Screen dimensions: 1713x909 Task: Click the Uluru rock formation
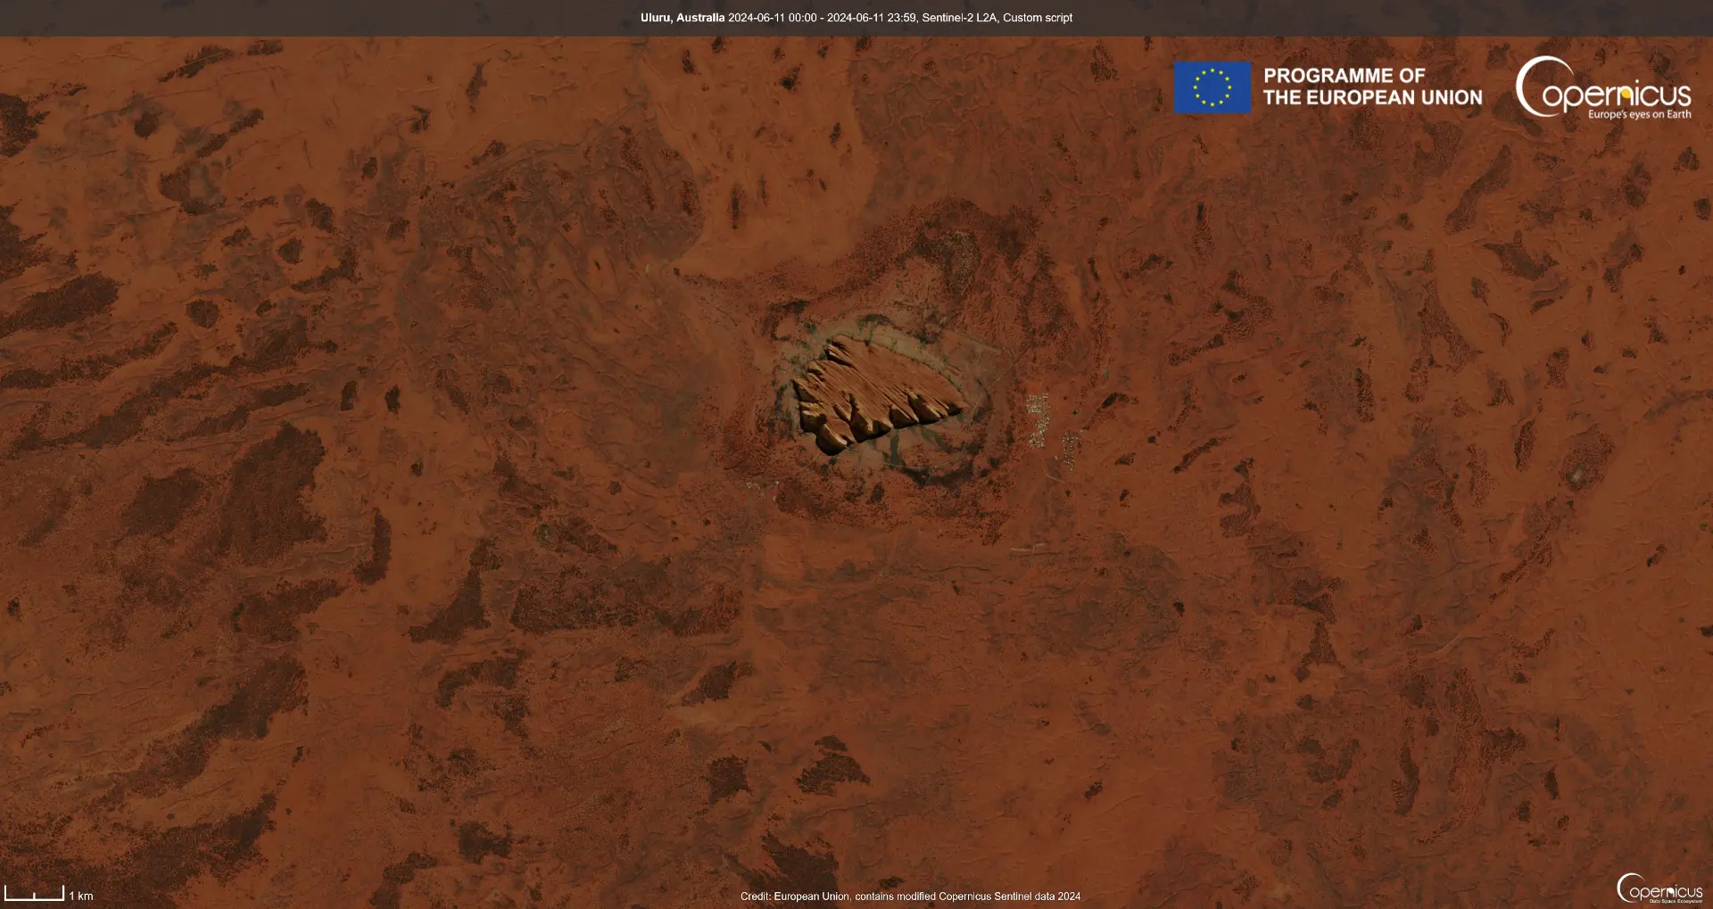(x=876, y=393)
